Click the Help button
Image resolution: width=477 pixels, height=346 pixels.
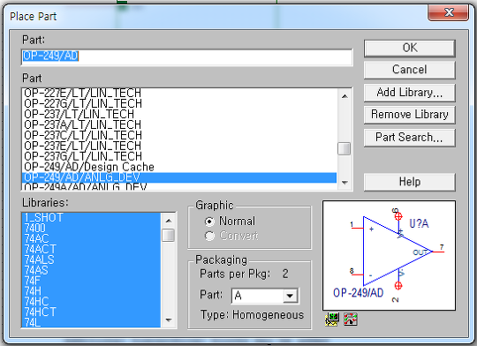pos(410,182)
